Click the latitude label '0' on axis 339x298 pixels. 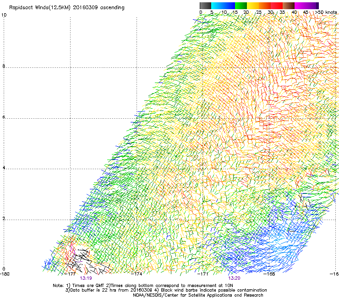4,269
